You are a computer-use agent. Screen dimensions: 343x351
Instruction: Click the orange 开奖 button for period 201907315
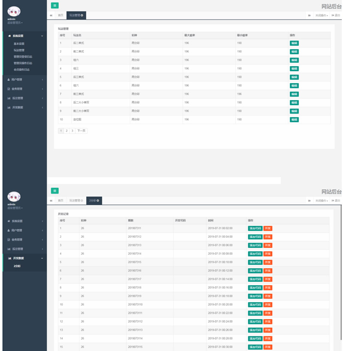[x=268, y=262]
